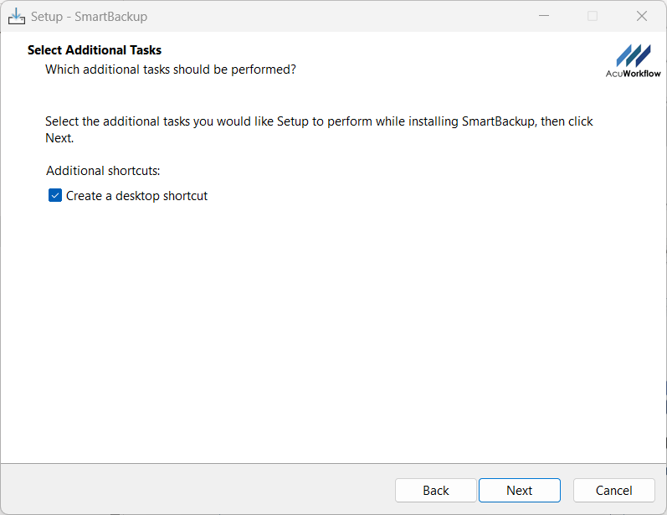Viewport: 667px width, 515px height.
Task: Close the Setup window with X
Action: point(642,16)
